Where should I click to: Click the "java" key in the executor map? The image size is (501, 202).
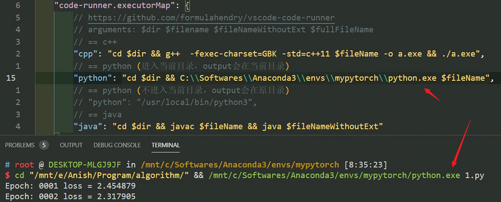pyautogui.click(x=88, y=126)
